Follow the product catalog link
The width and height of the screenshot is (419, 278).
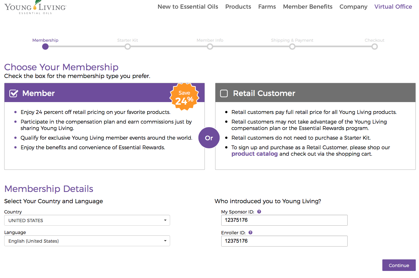coord(255,154)
